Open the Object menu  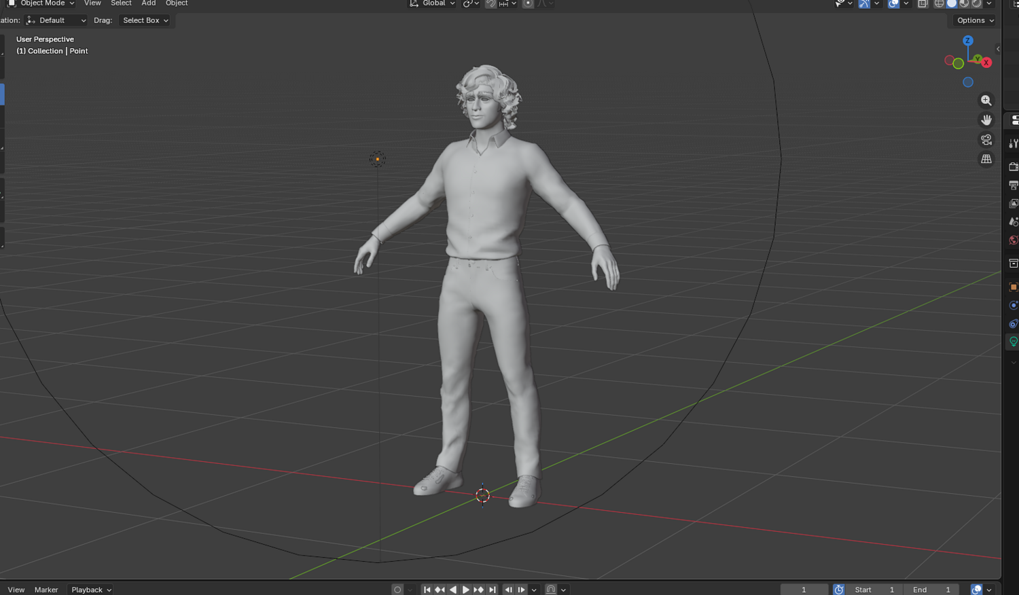(177, 3)
